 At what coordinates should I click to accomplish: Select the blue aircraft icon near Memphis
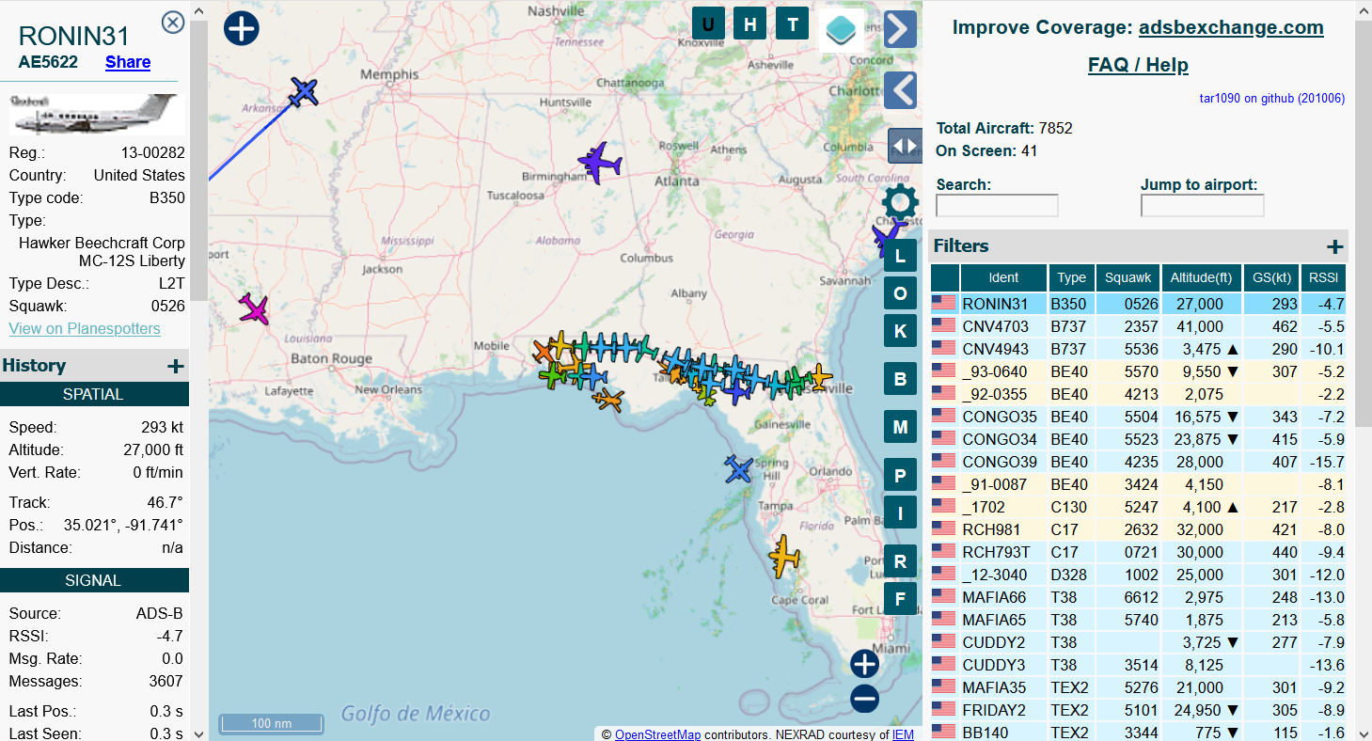(303, 92)
